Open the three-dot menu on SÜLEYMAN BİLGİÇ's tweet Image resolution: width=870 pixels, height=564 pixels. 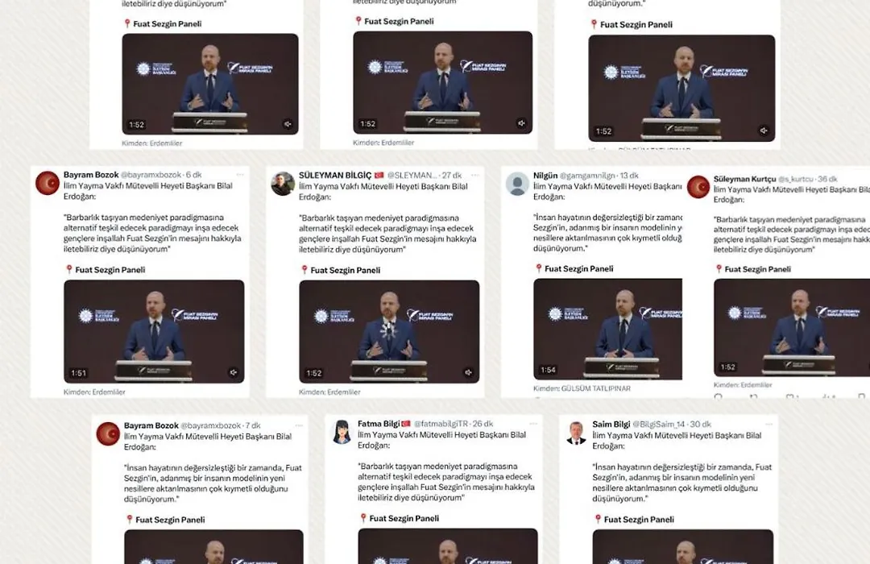(475, 175)
